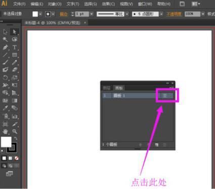The width and height of the screenshot is (215, 189).
Task: Open the stroke weight dropdown
Action: (x=92, y=14)
